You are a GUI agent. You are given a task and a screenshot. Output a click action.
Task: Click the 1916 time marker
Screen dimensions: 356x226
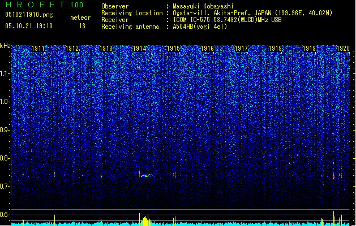207,49
